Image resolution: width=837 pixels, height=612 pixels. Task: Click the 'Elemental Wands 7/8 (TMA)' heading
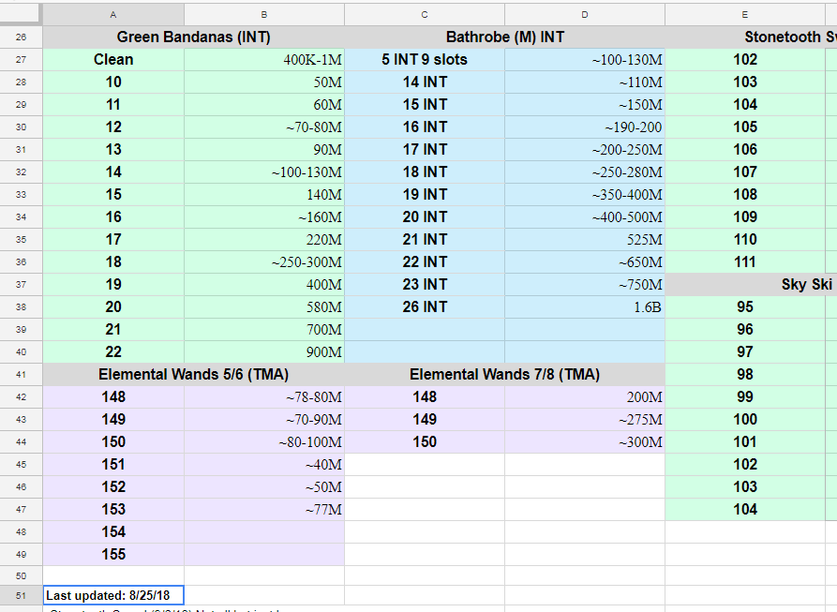point(505,375)
